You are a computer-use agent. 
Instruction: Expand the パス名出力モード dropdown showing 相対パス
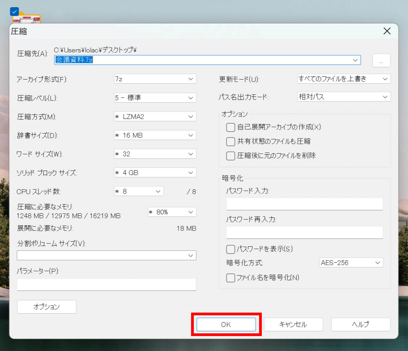coord(344,97)
